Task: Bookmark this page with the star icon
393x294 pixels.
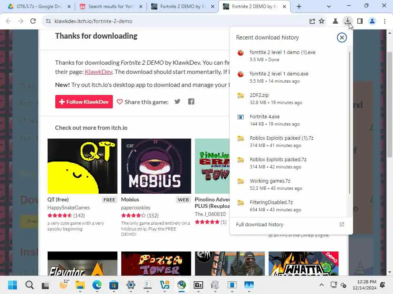Action: pyautogui.click(x=322, y=21)
